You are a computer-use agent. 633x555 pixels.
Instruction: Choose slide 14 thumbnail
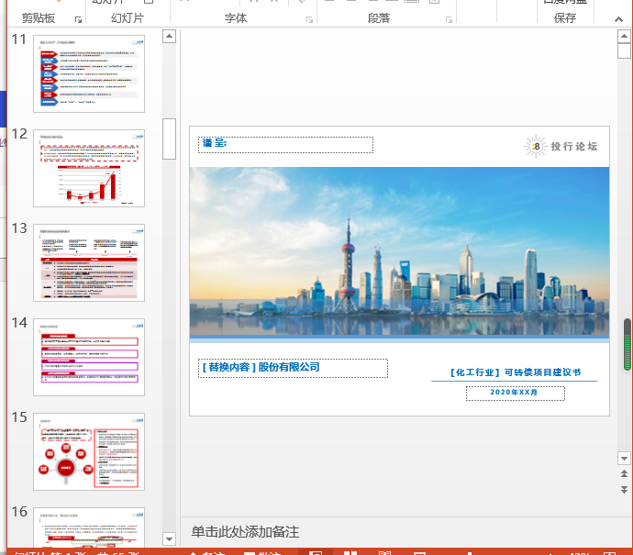(89, 357)
